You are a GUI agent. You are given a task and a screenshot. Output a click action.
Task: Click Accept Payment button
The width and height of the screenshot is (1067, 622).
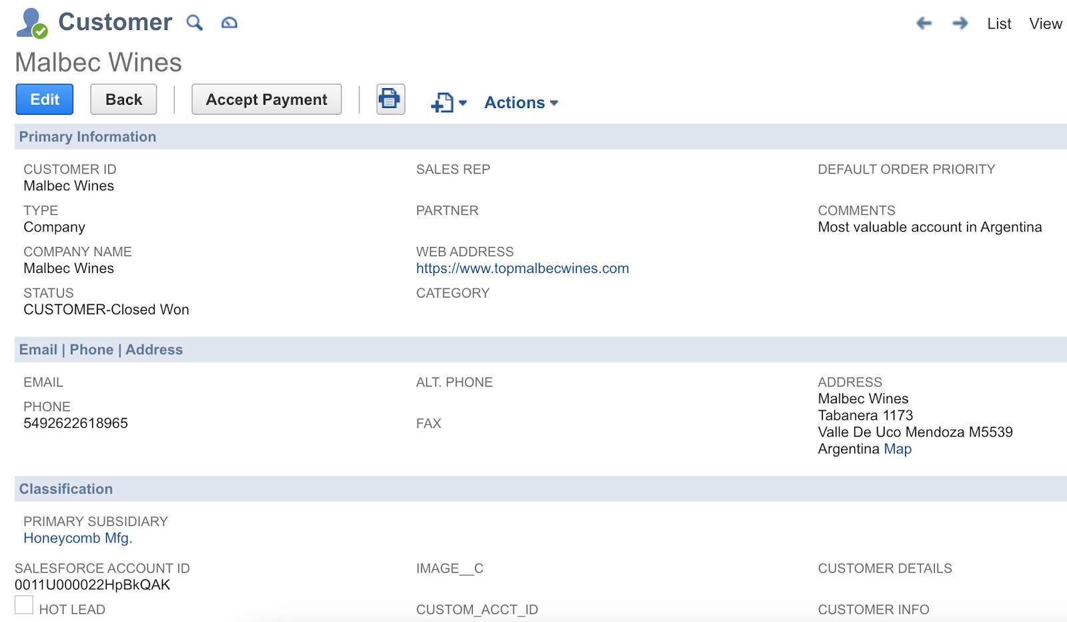click(267, 99)
